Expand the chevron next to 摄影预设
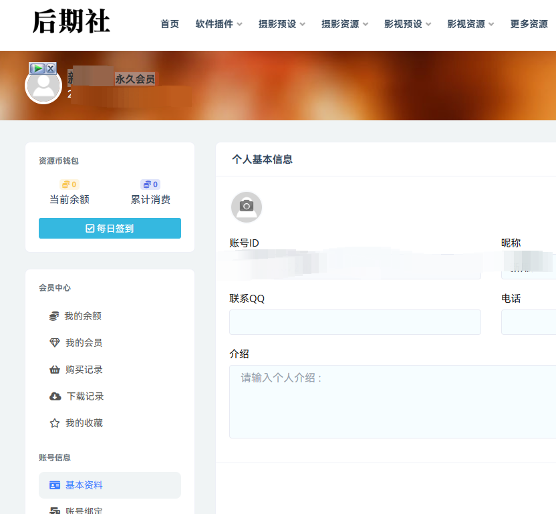Screen dimensions: 556x514 (303, 25)
